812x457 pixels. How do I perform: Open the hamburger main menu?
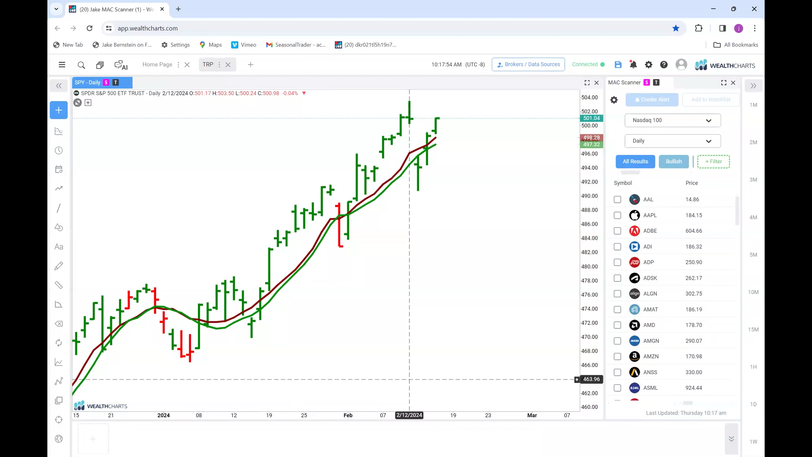coord(62,65)
